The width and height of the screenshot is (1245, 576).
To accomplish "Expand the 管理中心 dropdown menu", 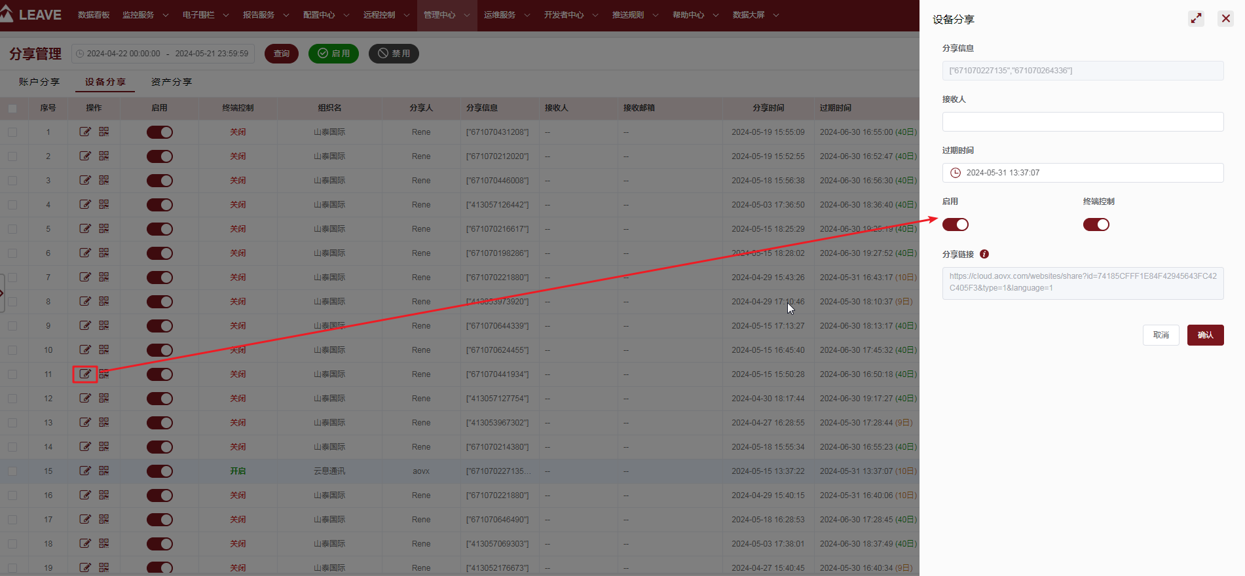I will [x=446, y=15].
